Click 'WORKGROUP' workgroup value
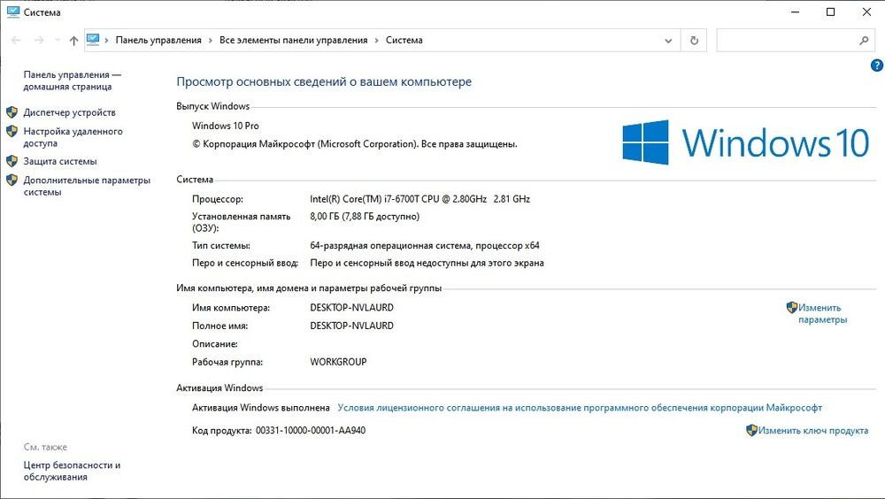The height and width of the screenshot is (499, 885). (338, 362)
